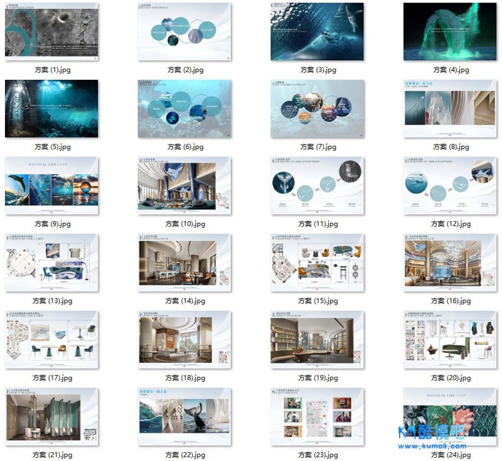Screen dimensions: 502x461
Task: Click the 方案 (23).jpg file name label
Action: click(318, 455)
